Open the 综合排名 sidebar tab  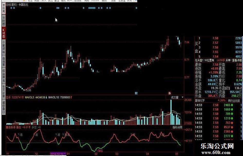pyautogui.click(x=4, y=76)
